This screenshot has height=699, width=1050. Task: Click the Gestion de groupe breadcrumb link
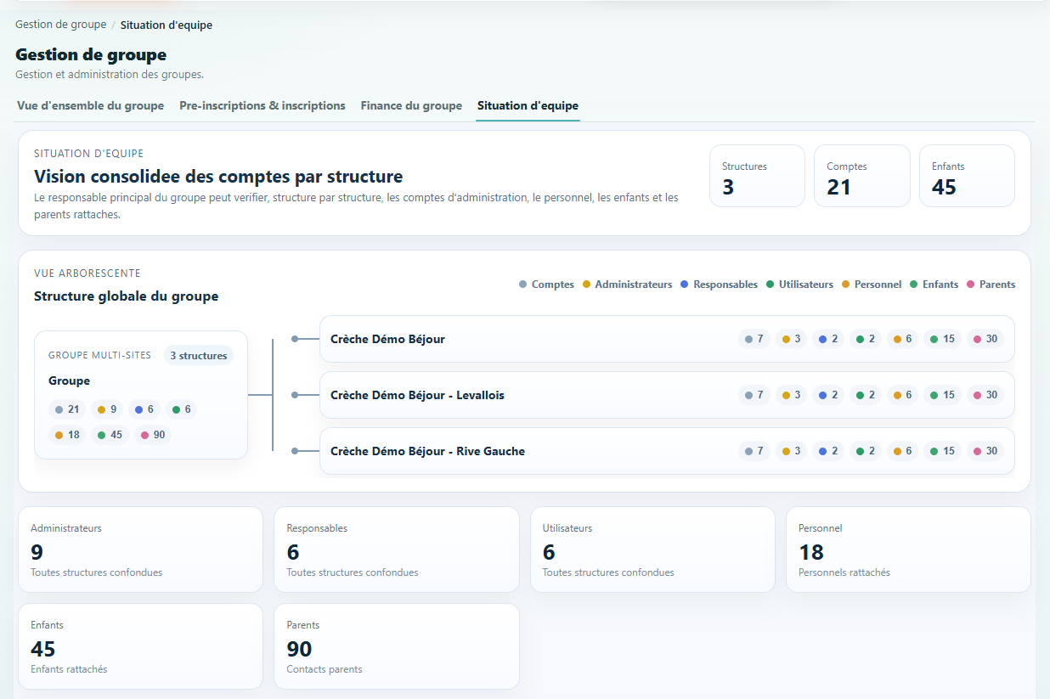60,25
